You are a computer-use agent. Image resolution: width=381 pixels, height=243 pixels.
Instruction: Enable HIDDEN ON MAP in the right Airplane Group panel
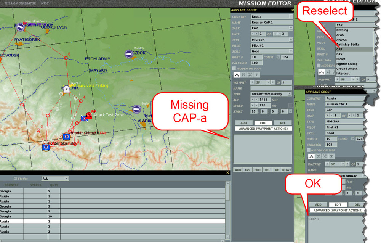(x=309, y=150)
